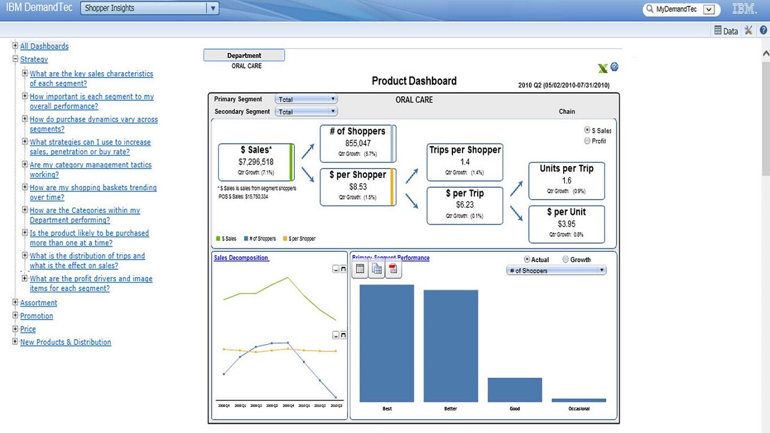
Task: Open the Strategy link in sidebar
Action: 34,60
